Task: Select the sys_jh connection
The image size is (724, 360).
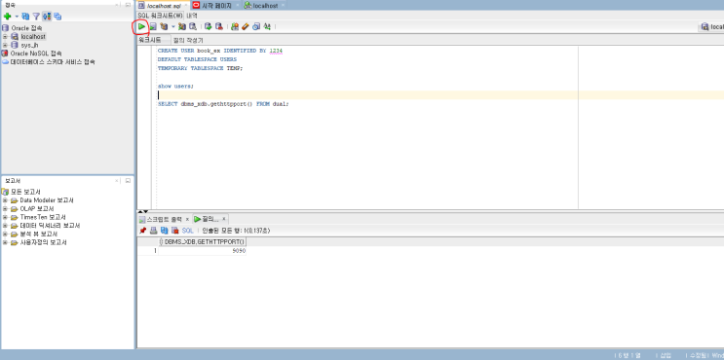Action: [29, 45]
